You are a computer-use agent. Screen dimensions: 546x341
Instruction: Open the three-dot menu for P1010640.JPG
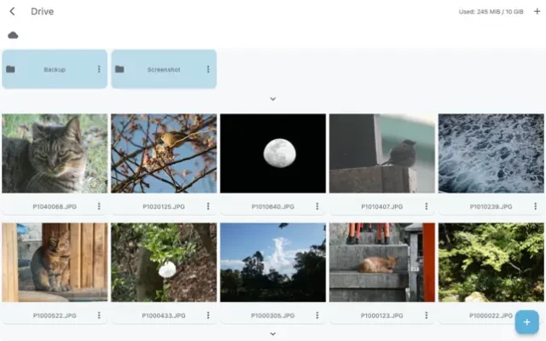(x=317, y=206)
